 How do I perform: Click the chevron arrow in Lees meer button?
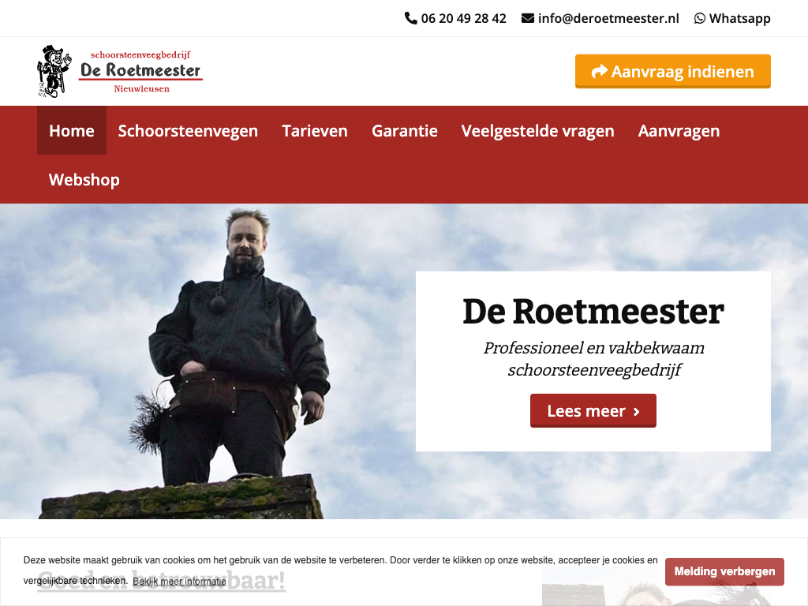[x=637, y=411]
